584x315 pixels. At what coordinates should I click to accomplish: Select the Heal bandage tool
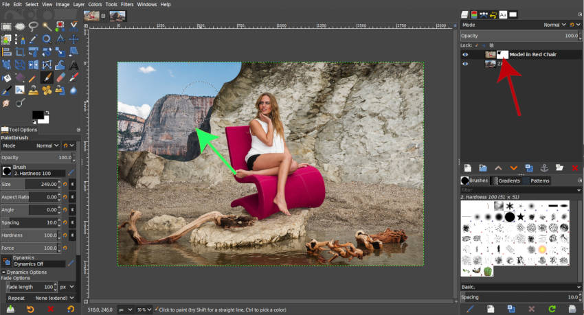coord(47,90)
